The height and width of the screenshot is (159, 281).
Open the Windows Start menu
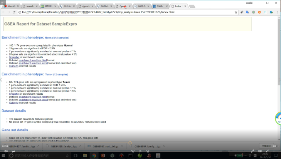[x=3, y=156]
